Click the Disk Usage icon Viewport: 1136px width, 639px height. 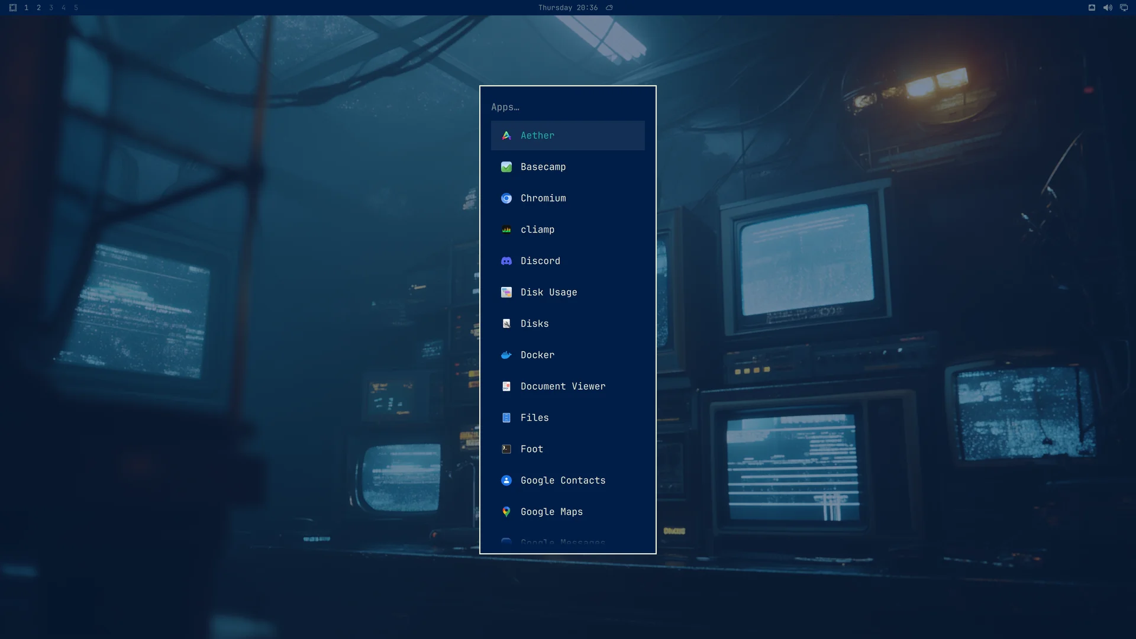click(506, 292)
